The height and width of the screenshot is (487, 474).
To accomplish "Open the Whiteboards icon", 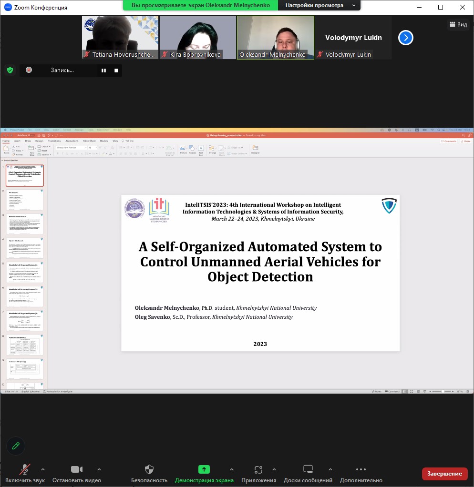I will [308, 469].
